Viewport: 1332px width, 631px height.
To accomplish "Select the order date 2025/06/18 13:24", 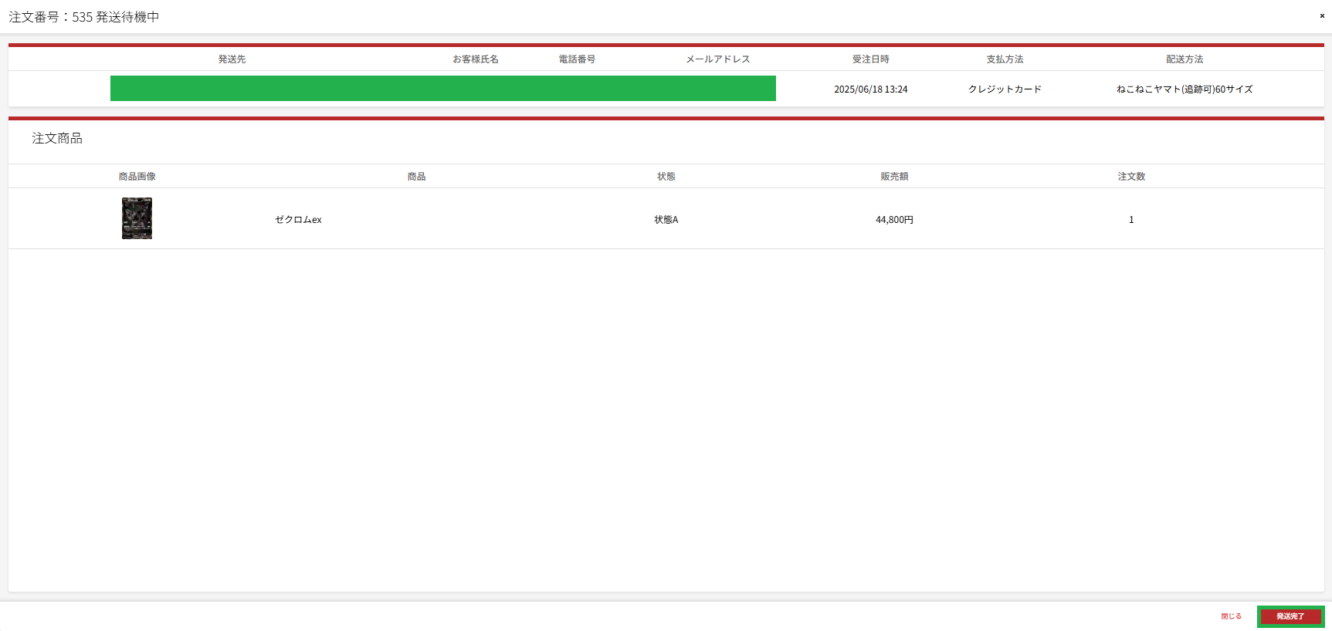I will [870, 89].
